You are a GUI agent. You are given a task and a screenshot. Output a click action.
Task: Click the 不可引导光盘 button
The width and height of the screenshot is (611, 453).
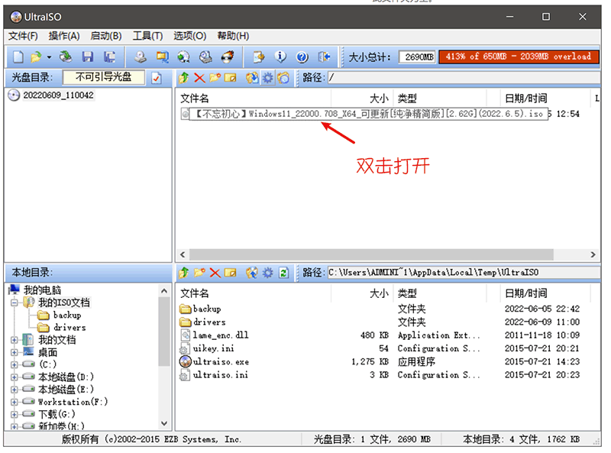(x=103, y=77)
